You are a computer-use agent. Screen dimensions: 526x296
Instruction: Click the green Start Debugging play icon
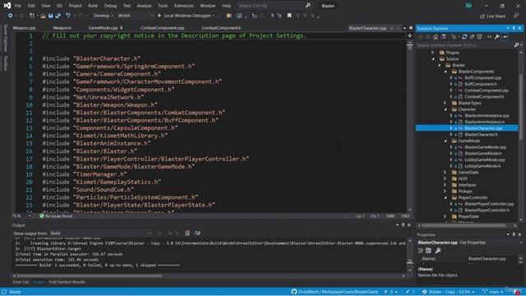point(159,16)
